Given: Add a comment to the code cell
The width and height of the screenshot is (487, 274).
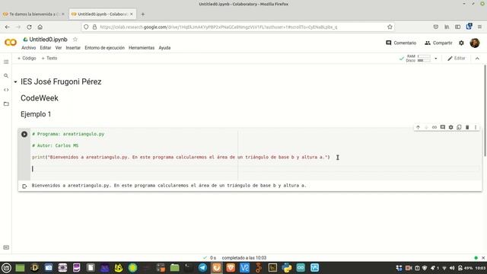Looking at the screenshot, I should pyautogui.click(x=443, y=127).
